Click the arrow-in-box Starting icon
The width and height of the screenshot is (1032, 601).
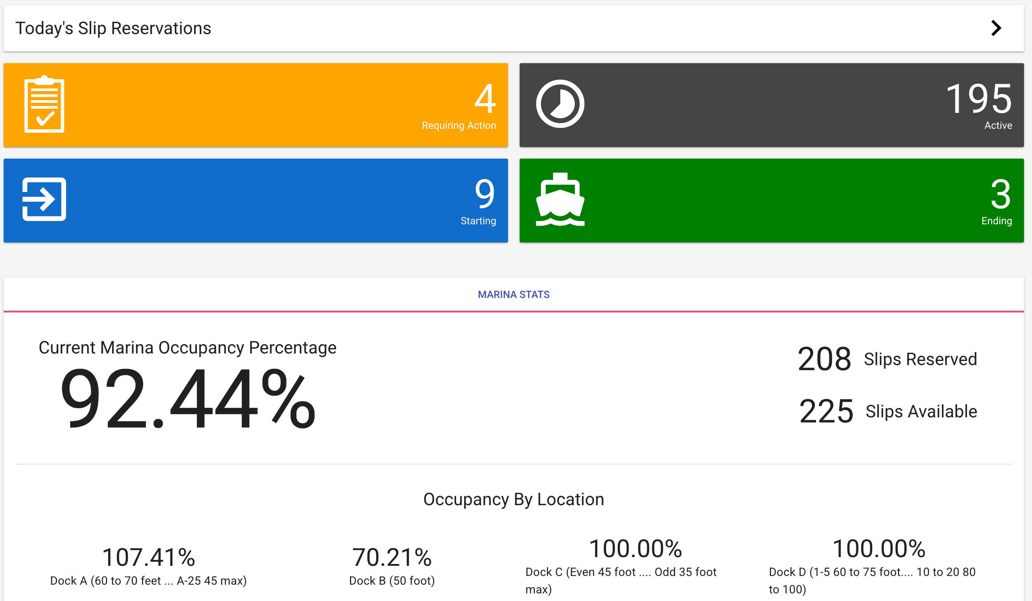pyautogui.click(x=44, y=199)
